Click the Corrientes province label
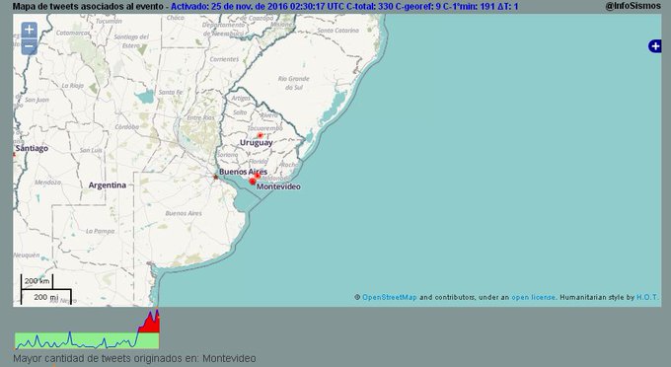 [224, 59]
